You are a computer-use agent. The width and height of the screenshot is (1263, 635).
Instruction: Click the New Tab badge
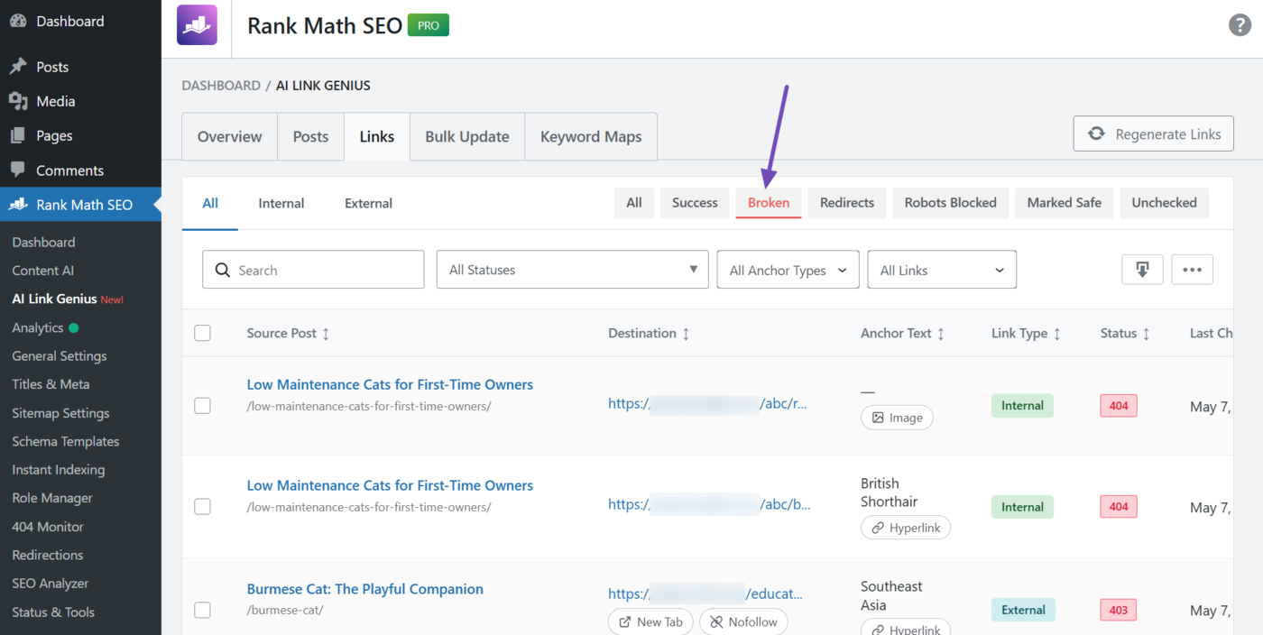[x=650, y=621]
